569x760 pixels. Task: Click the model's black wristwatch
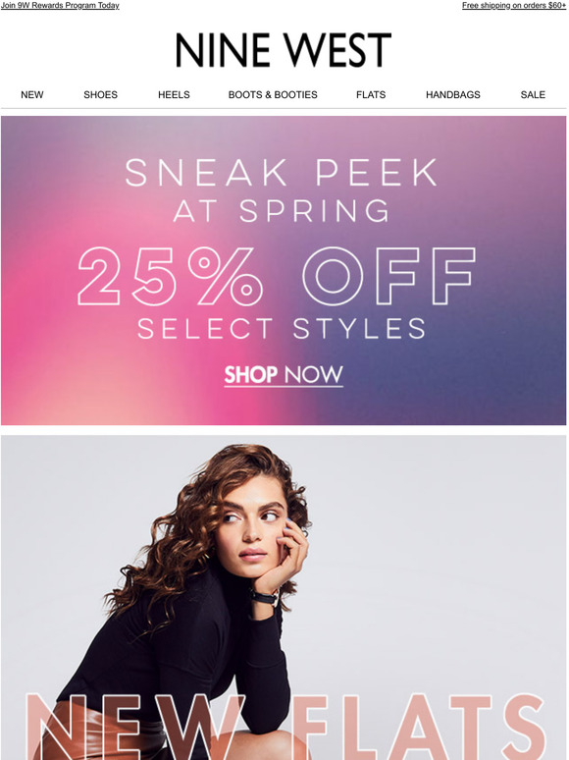tap(265, 597)
